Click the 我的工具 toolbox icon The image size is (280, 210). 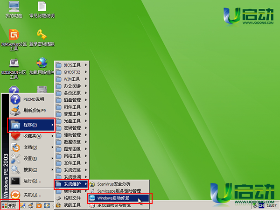(x=58, y=205)
